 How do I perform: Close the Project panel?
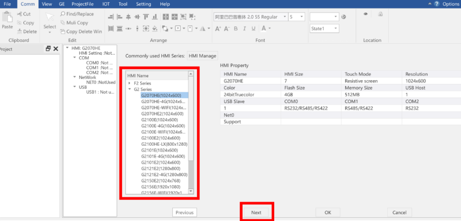tap(55, 49)
